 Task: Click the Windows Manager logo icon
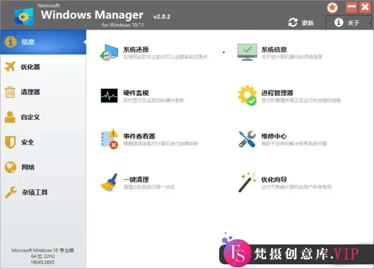click(x=24, y=16)
